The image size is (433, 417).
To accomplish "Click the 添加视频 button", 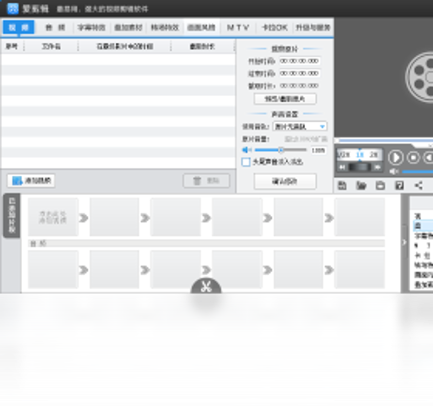I will click(31, 181).
